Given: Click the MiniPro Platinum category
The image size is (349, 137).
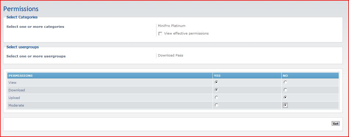Looking at the screenshot, I should pos(171,26).
